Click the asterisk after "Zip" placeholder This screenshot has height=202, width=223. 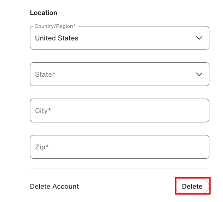[47, 146]
